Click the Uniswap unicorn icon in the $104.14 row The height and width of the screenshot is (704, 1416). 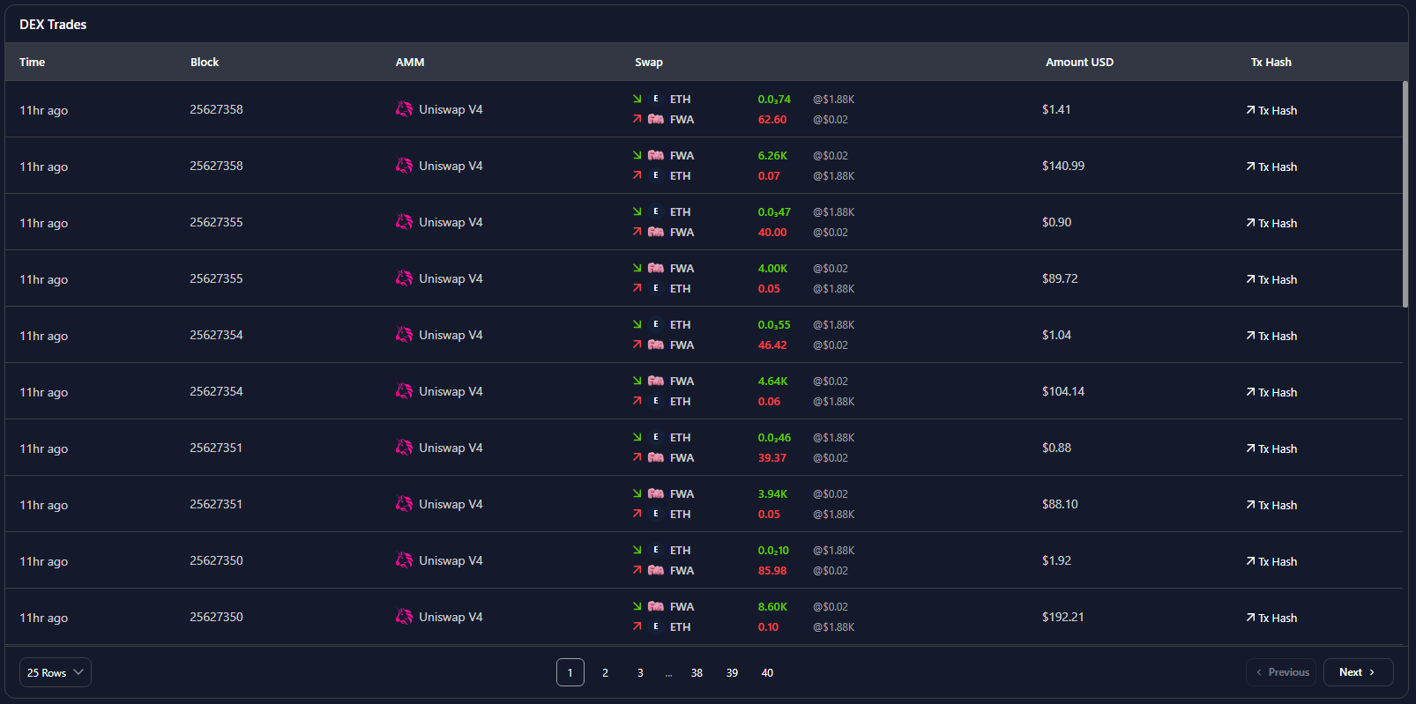coord(404,391)
